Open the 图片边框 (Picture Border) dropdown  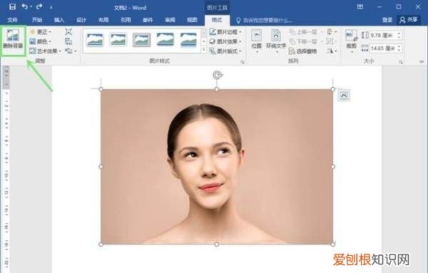225,32
